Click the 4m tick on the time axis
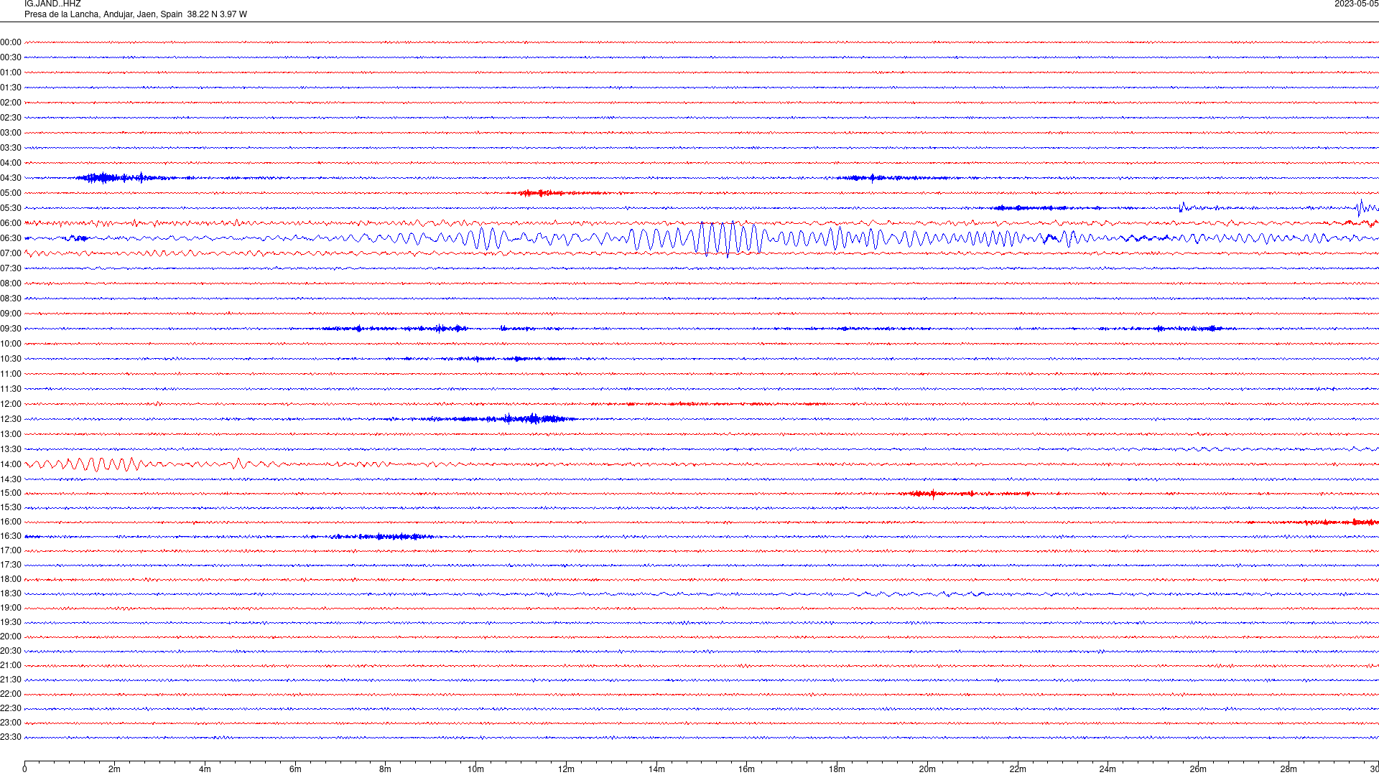 205,769
